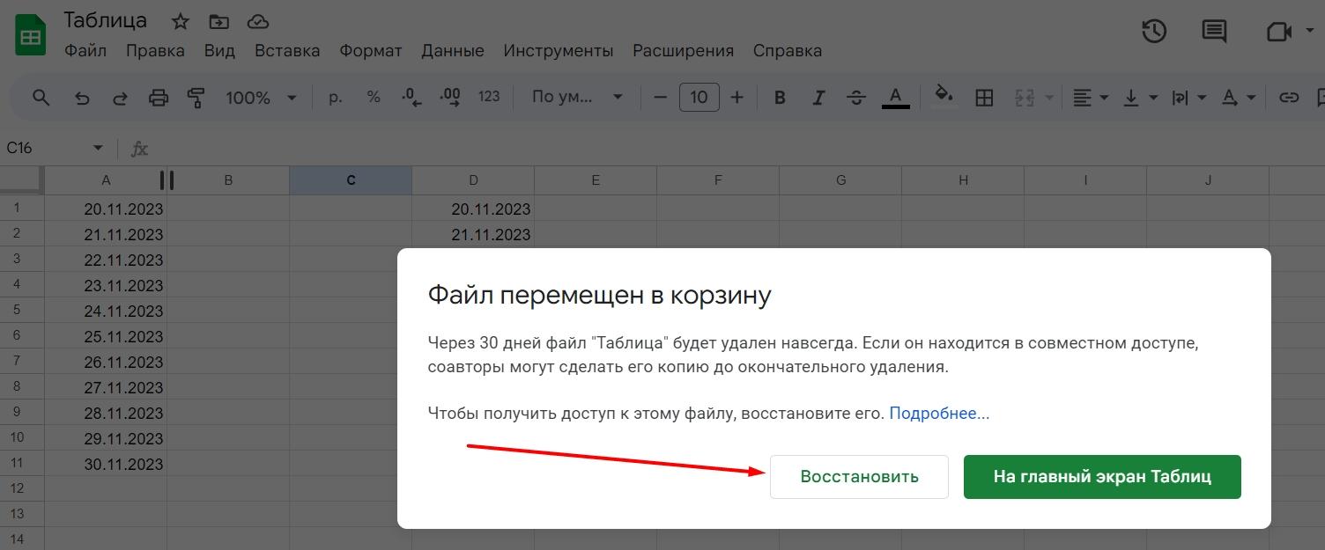Go to Sheets home screen button
Viewport: 1325px width, 550px height.
click(1101, 477)
